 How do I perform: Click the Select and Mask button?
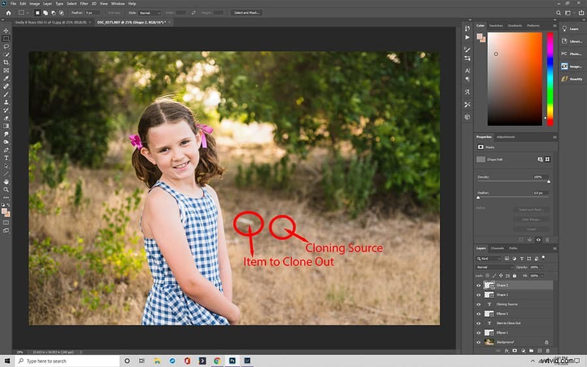(247, 13)
